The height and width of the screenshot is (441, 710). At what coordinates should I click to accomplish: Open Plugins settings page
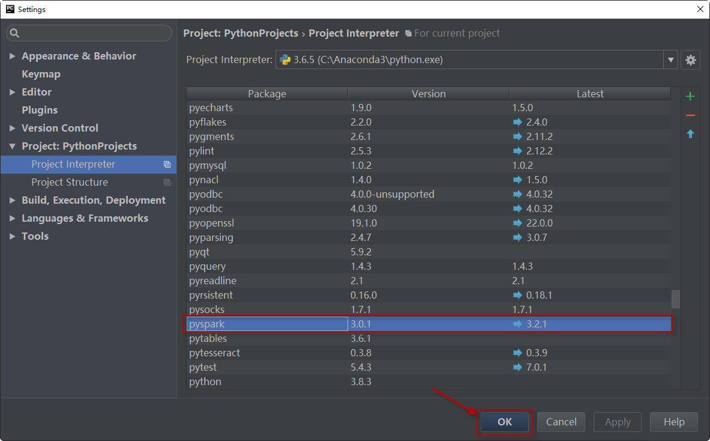click(x=40, y=110)
